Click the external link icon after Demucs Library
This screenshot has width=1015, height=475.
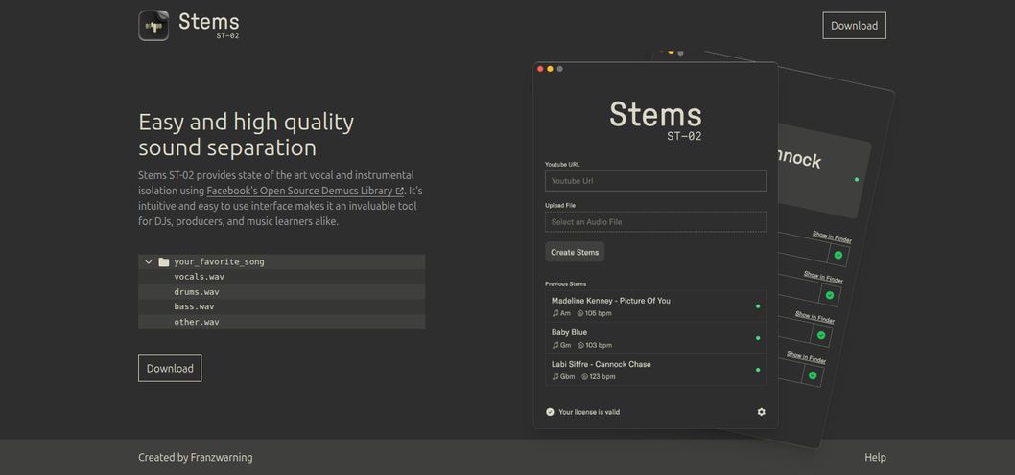click(400, 192)
